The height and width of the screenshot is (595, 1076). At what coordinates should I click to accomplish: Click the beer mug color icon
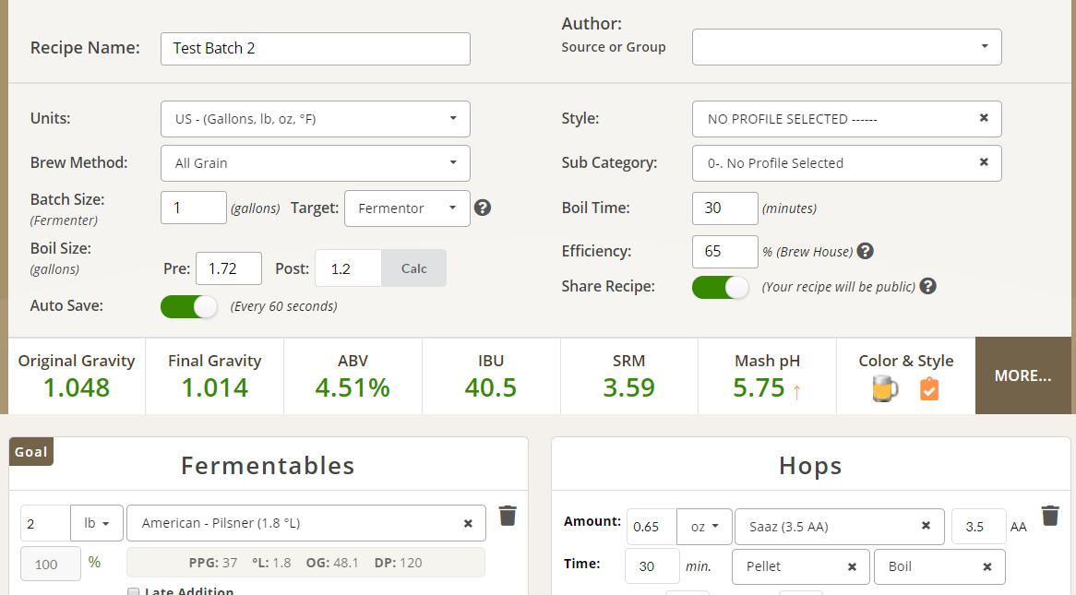(885, 390)
